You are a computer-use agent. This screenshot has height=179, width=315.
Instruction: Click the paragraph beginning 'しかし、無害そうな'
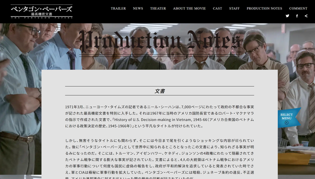(x=159, y=159)
